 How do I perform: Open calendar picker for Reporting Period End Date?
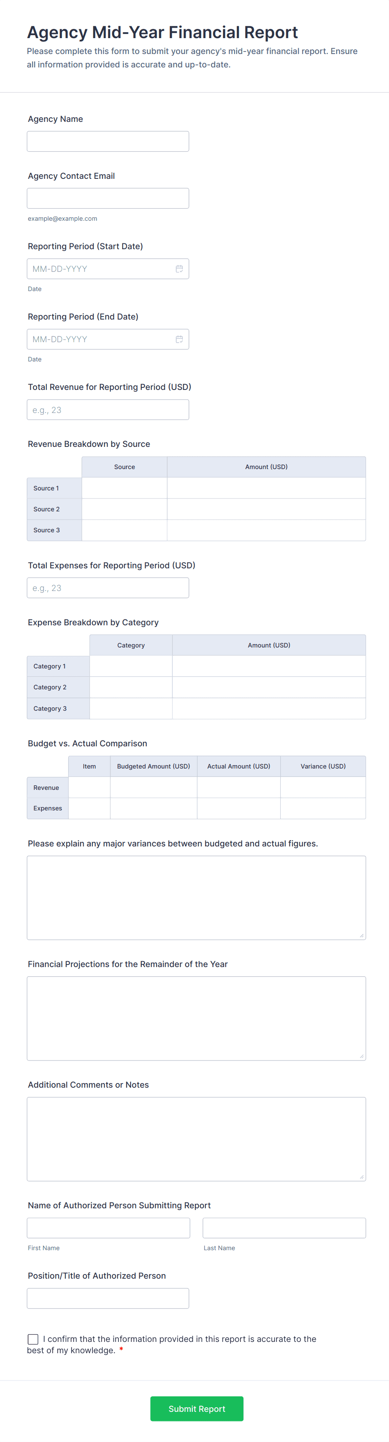click(x=179, y=339)
